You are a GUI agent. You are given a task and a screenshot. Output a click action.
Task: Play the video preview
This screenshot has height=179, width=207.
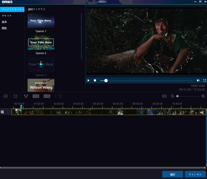pyautogui.click(x=88, y=80)
